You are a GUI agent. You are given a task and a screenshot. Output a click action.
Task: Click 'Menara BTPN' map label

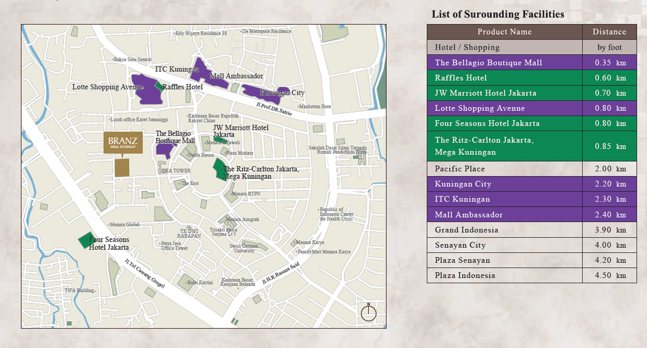246,194
